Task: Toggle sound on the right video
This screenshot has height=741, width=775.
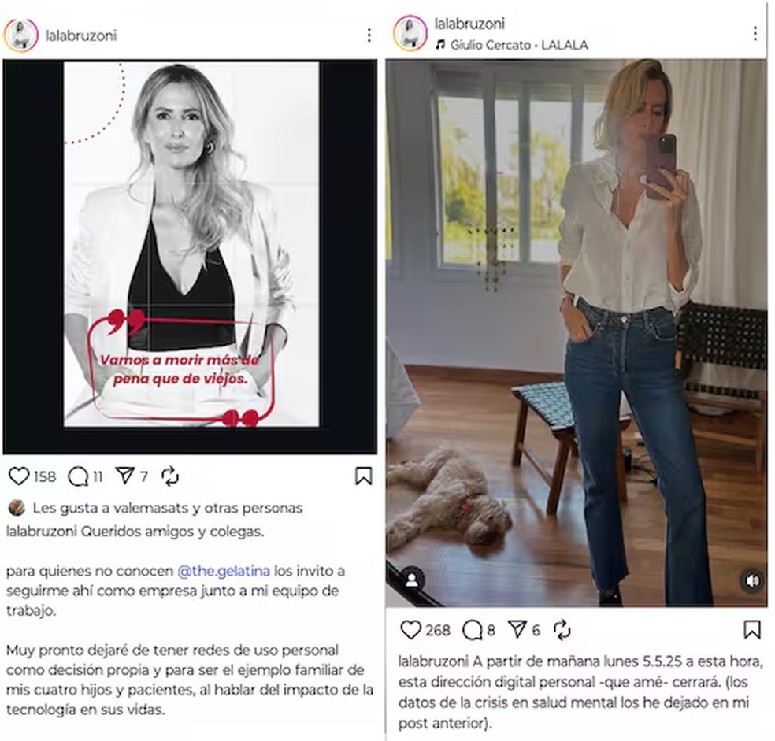Action: pyautogui.click(x=752, y=580)
